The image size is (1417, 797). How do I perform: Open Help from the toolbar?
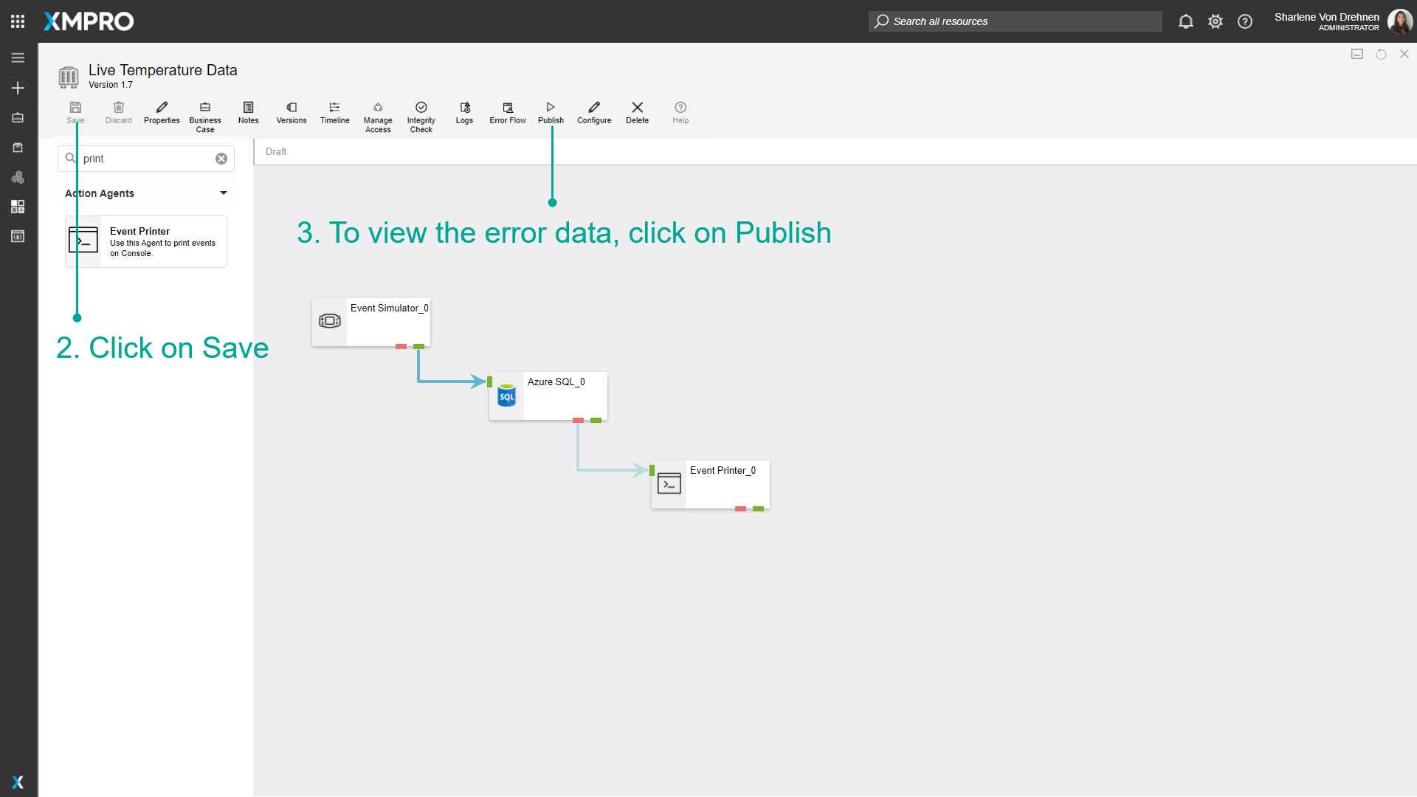pyautogui.click(x=680, y=113)
